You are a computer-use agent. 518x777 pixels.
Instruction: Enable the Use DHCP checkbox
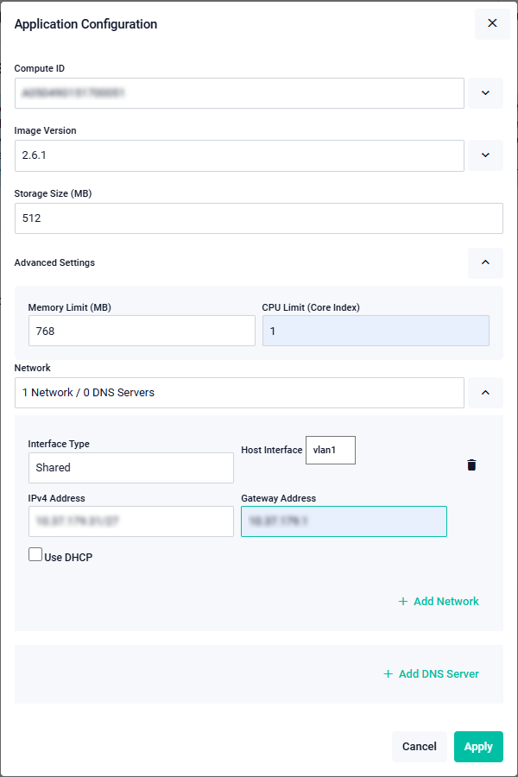click(x=35, y=555)
